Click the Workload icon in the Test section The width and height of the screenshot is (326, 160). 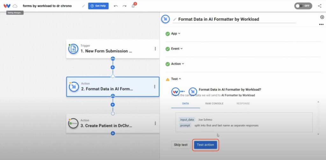175,91
